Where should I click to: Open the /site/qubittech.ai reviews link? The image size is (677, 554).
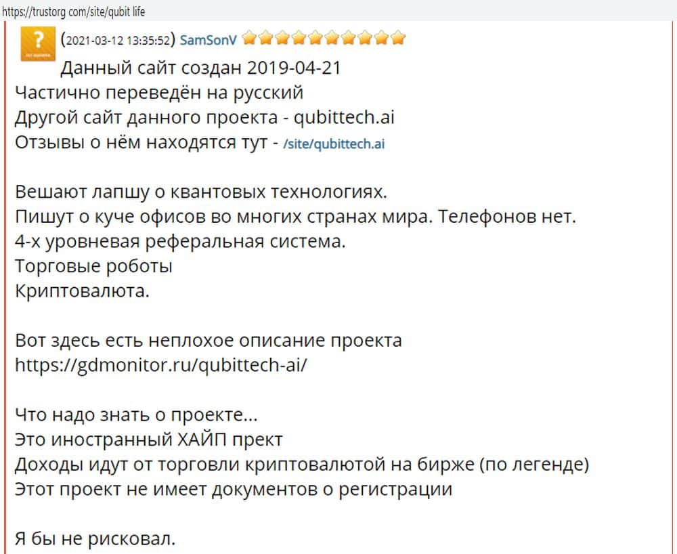[334, 144]
